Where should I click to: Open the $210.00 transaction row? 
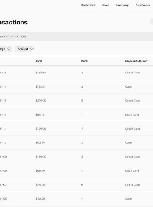point(76,101)
